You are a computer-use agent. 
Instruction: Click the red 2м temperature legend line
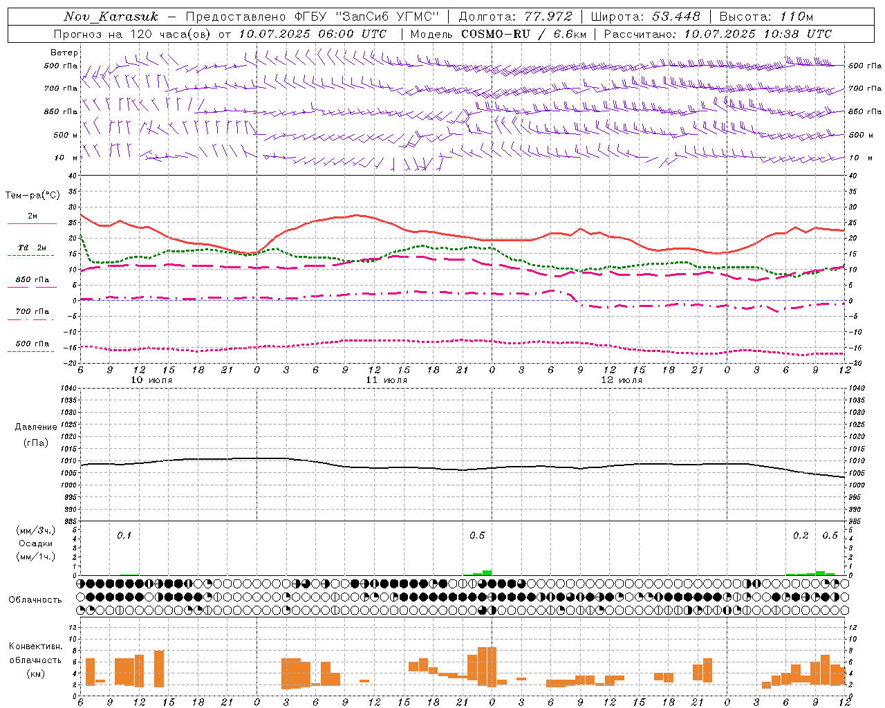click(x=32, y=223)
